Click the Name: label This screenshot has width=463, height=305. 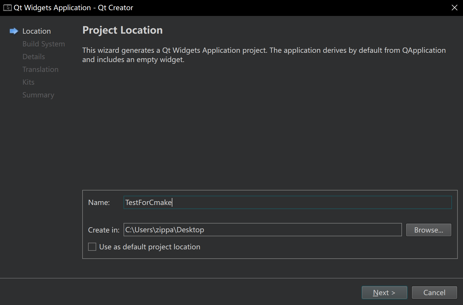coord(99,202)
